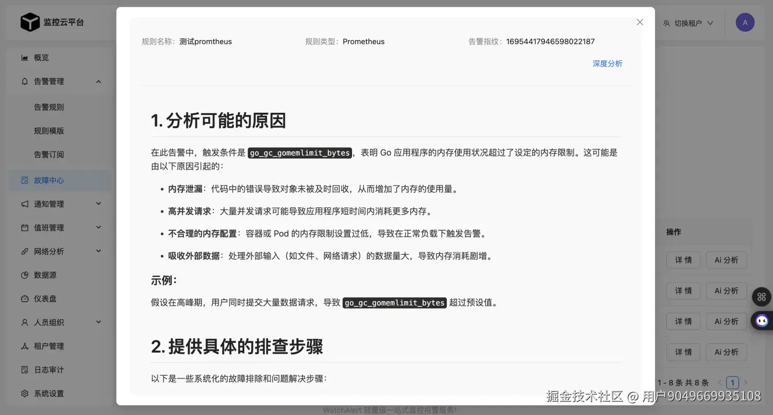Open the user avatar in the top-right corner
This screenshot has height=415, width=773.
point(744,22)
